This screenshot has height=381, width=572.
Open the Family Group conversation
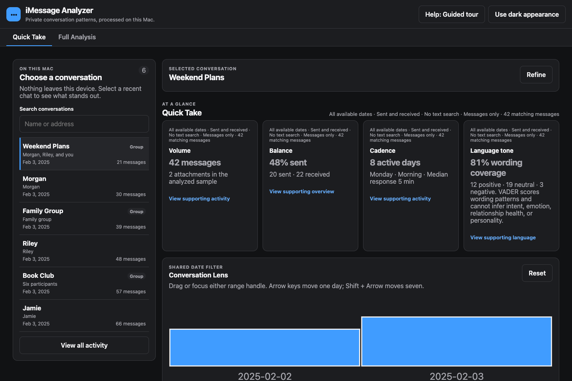pos(84,219)
